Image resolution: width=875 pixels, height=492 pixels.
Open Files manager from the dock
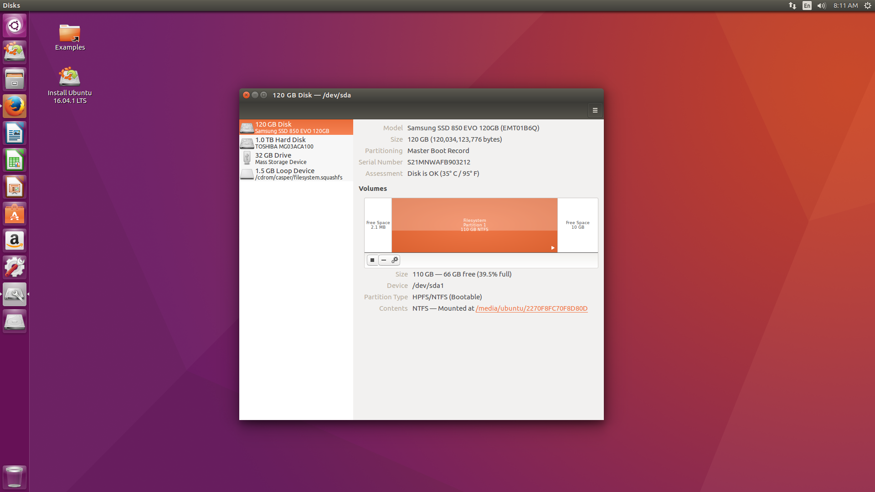coord(15,79)
